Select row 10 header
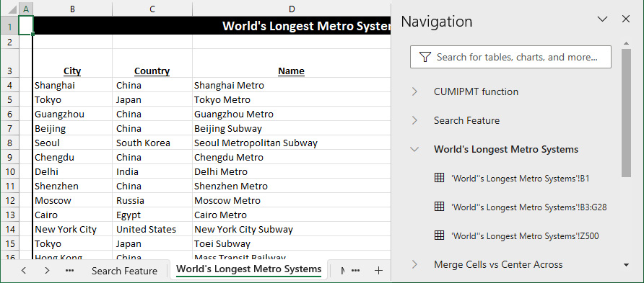Image resolution: width=644 pixels, height=283 pixels. [10, 171]
